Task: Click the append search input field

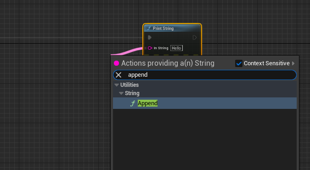Action: coord(205,75)
